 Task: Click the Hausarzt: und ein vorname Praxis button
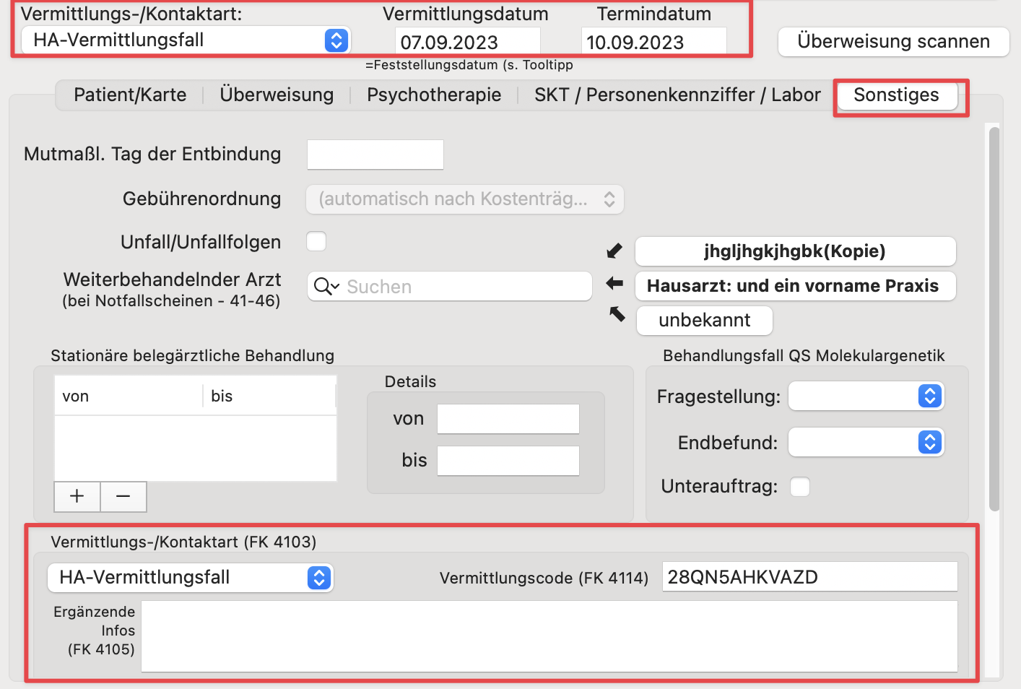pos(796,286)
